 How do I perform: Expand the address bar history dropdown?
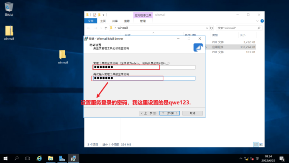pyautogui.click(x=207, y=28)
